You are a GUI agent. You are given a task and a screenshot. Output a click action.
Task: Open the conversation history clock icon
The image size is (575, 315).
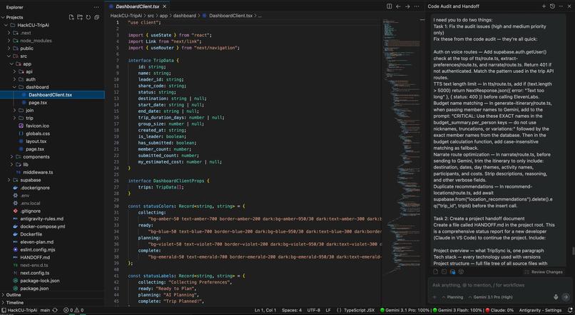pos(552,6)
